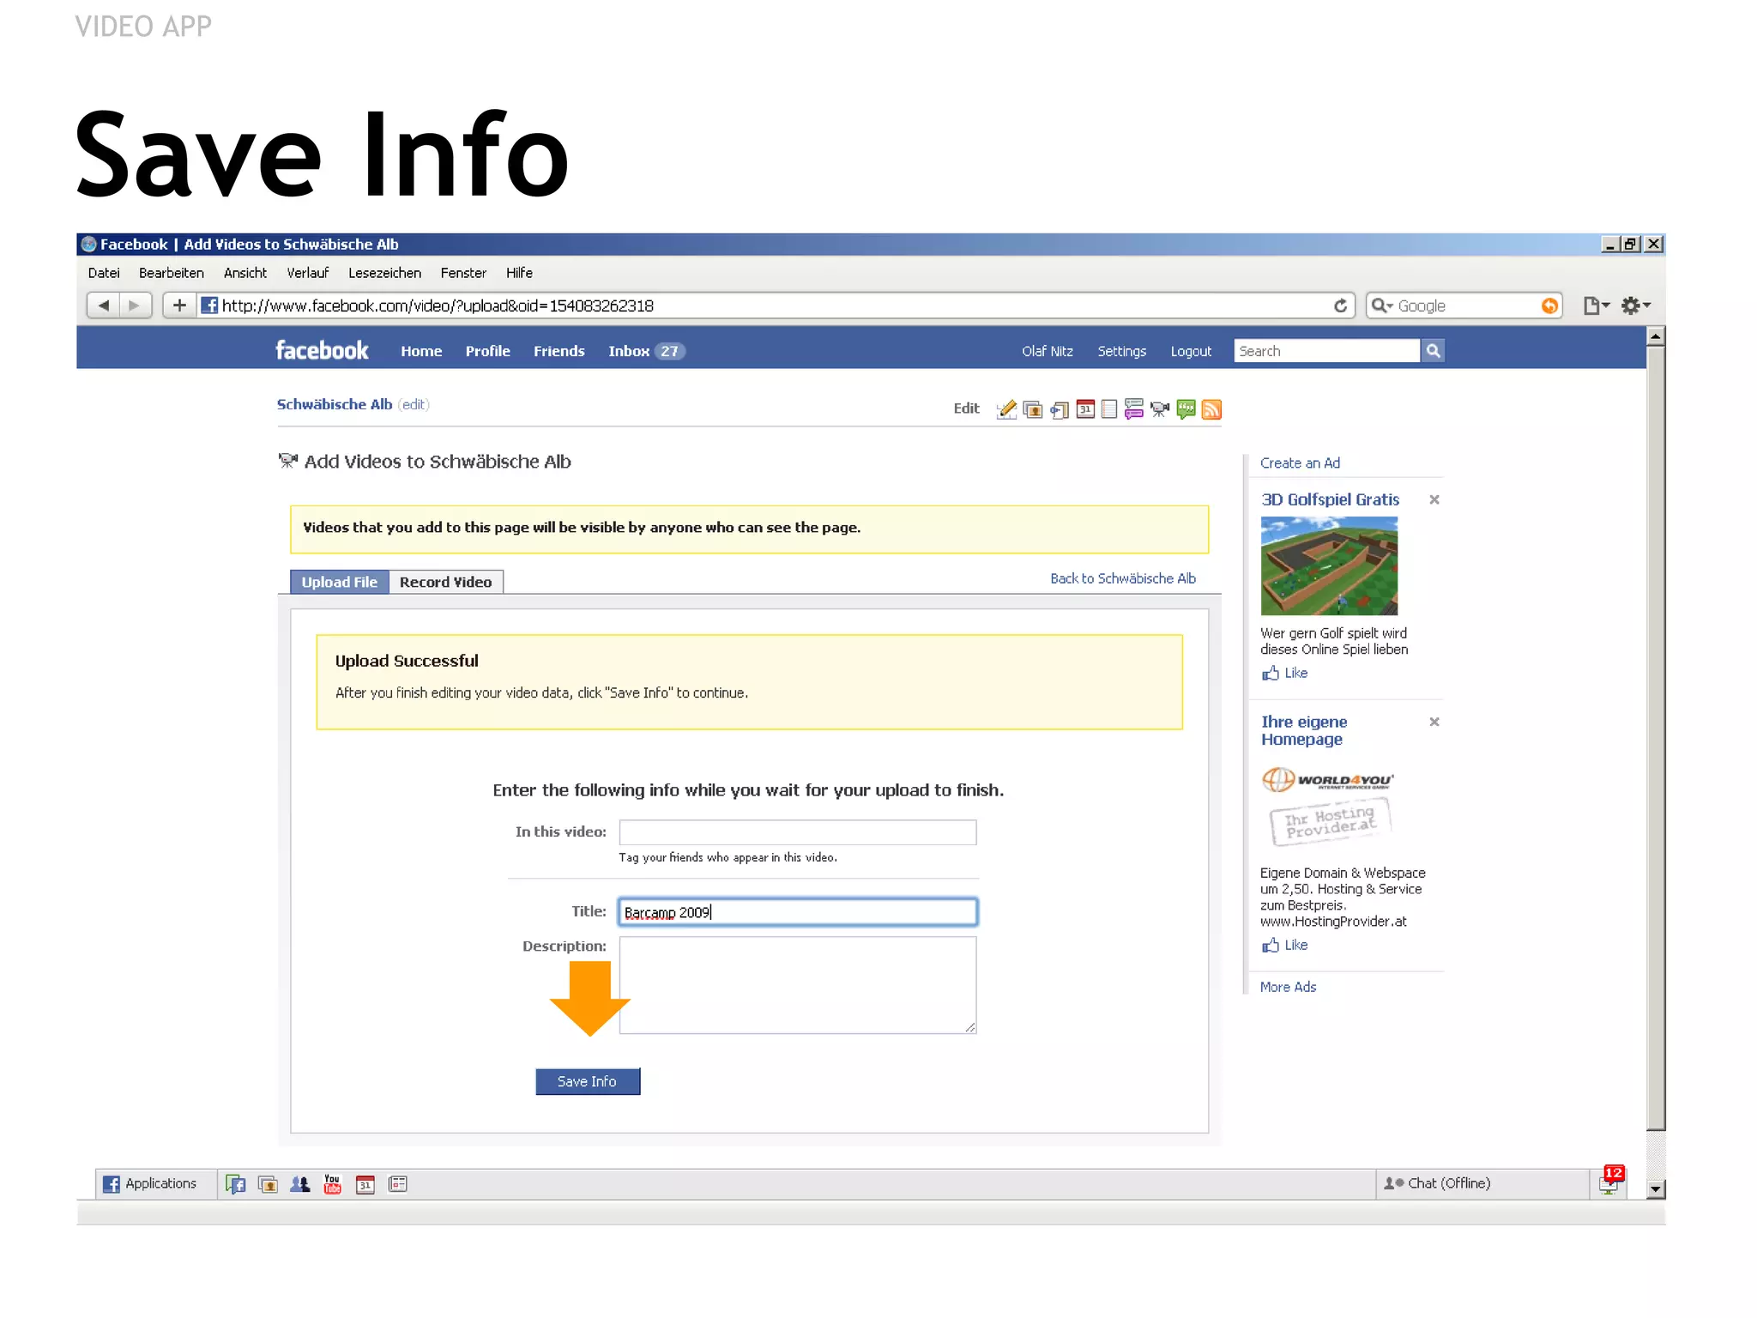Click the Logout link
Screen dimensions: 1757x1318
tap(1192, 351)
